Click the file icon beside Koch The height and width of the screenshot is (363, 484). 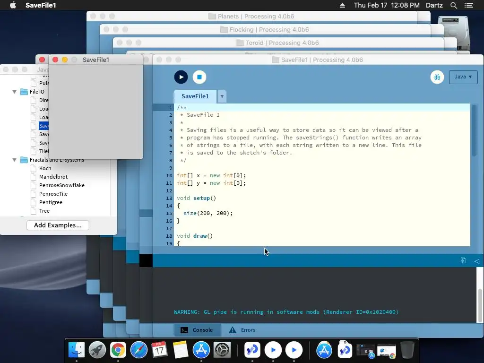click(x=34, y=168)
